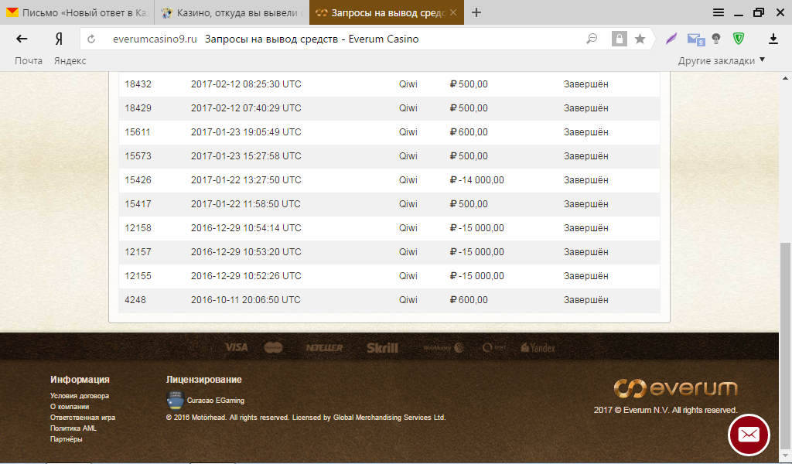The width and height of the screenshot is (792, 464).
Task: Open the "Условия договора" footer link
Action: click(80, 395)
